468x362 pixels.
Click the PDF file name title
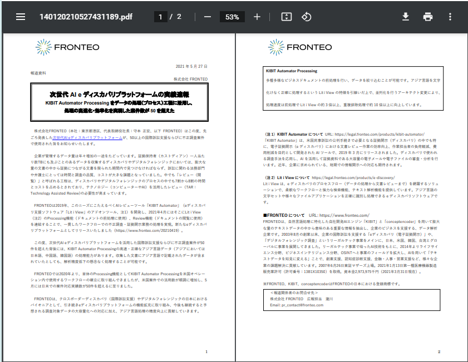point(86,17)
